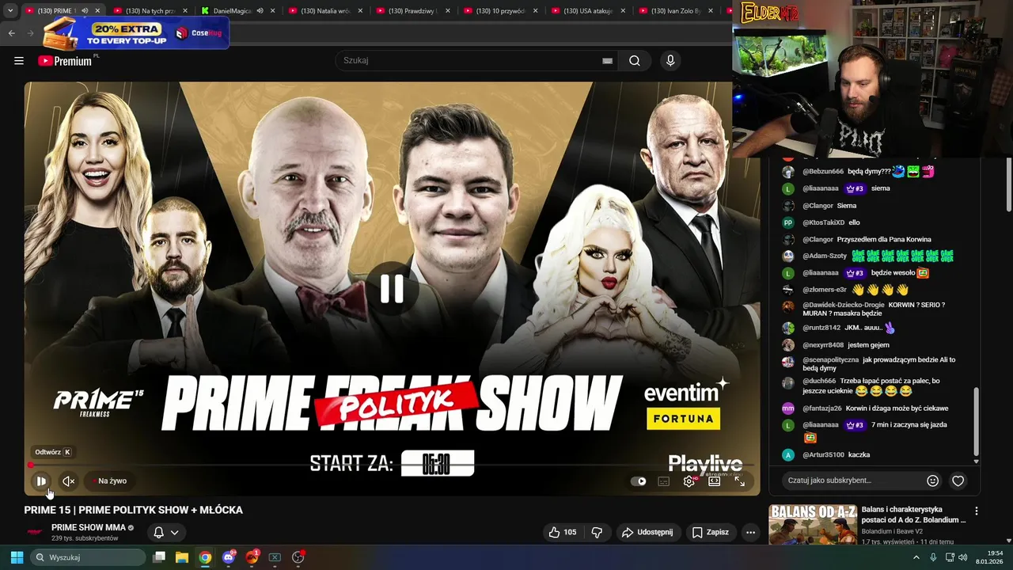Close the DanielMagical tab
Image resolution: width=1013 pixels, height=570 pixels.
(x=273, y=11)
